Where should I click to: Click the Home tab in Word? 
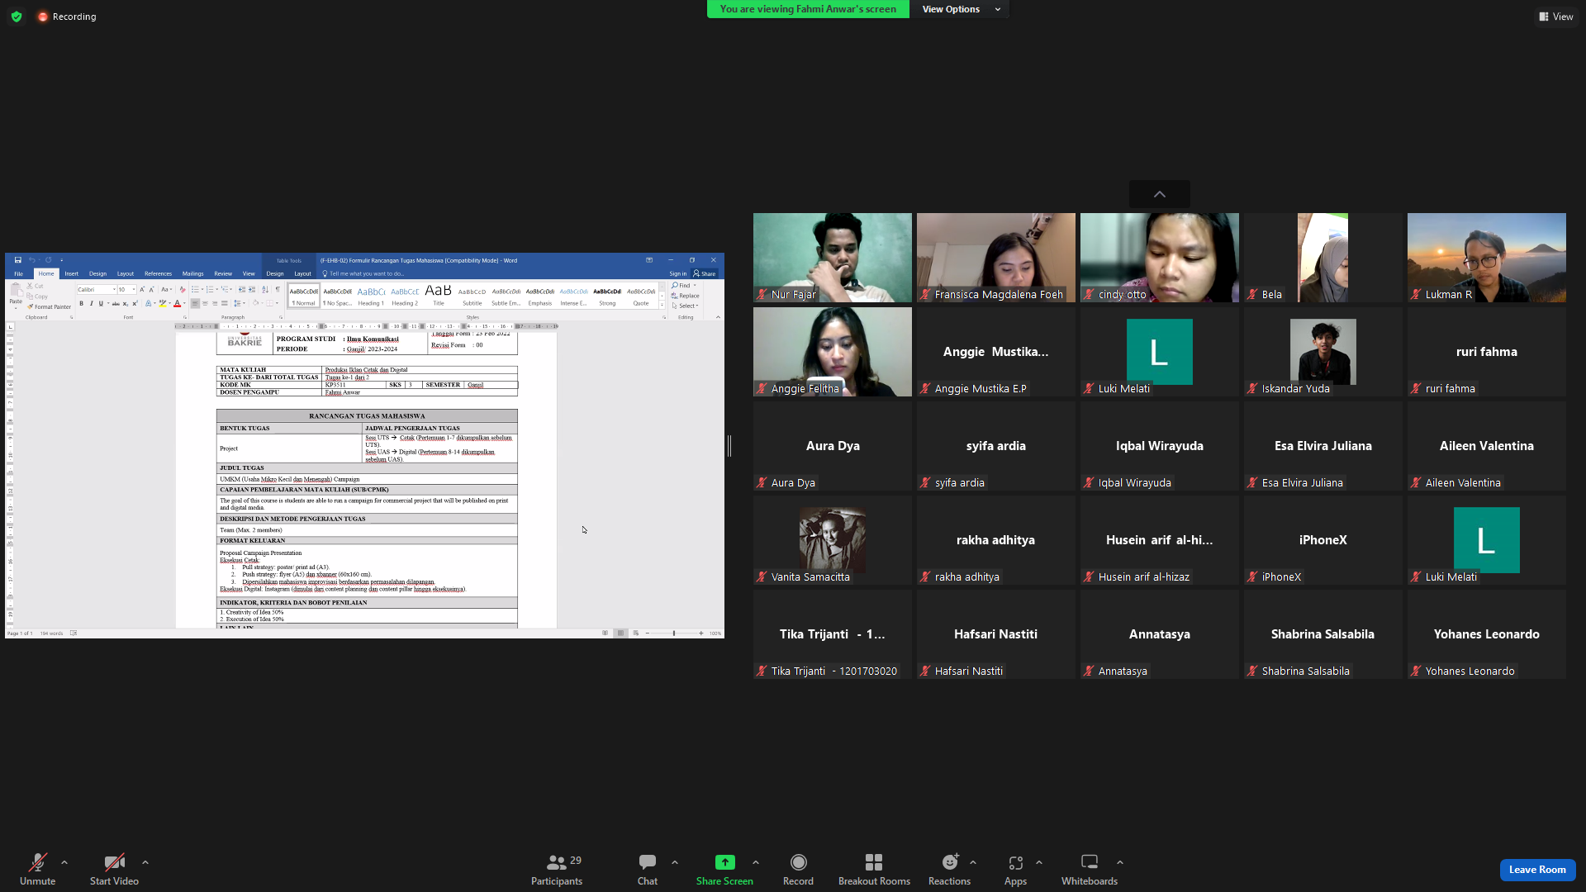point(46,273)
